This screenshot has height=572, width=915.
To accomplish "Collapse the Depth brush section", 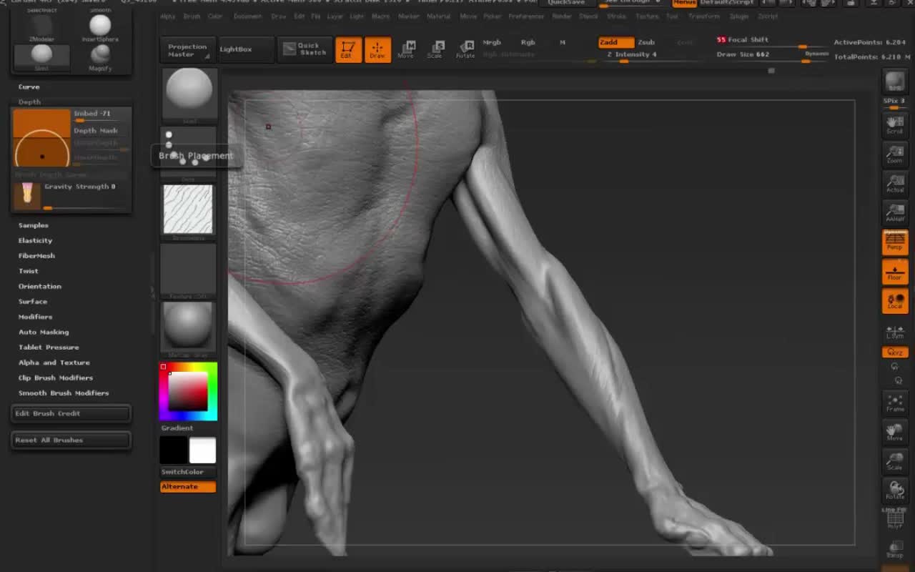I will (x=29, y=102).
